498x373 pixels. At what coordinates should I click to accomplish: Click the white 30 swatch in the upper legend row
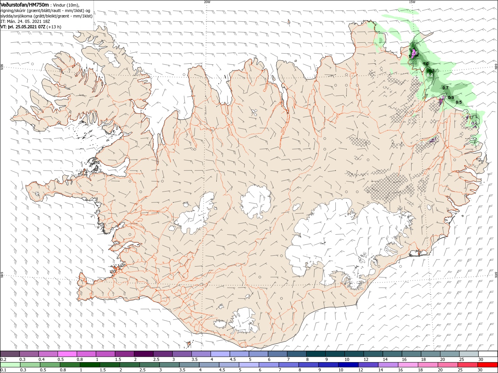(x=487, y=354)
